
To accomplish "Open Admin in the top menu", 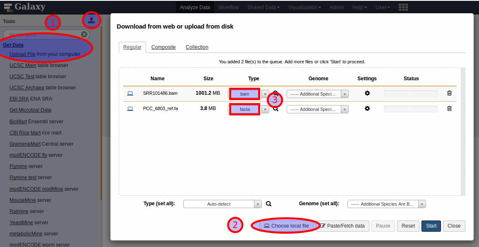I will [336, 7].
